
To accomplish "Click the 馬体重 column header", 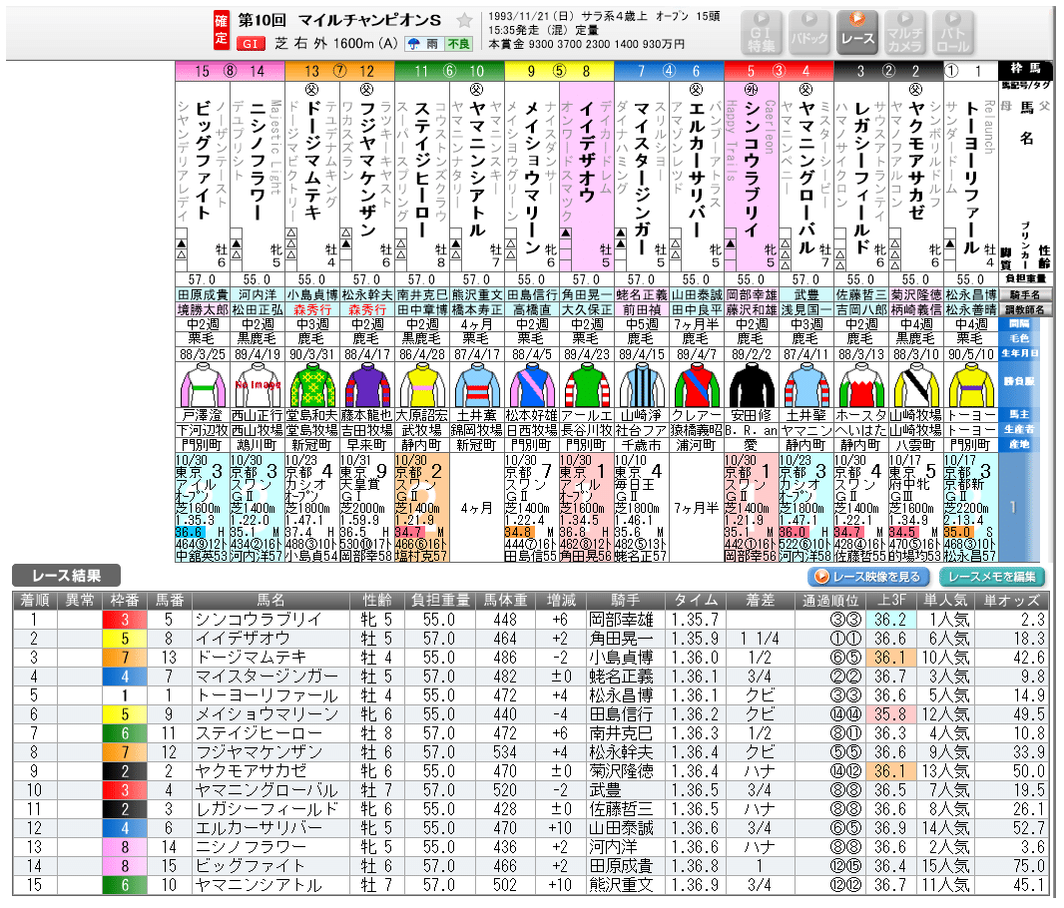I will tap(505, 600).
